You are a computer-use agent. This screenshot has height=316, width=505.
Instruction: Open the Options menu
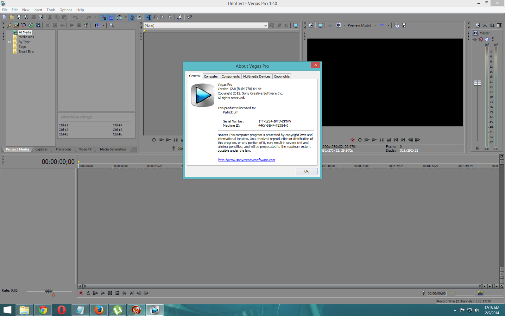coord(66,10)
